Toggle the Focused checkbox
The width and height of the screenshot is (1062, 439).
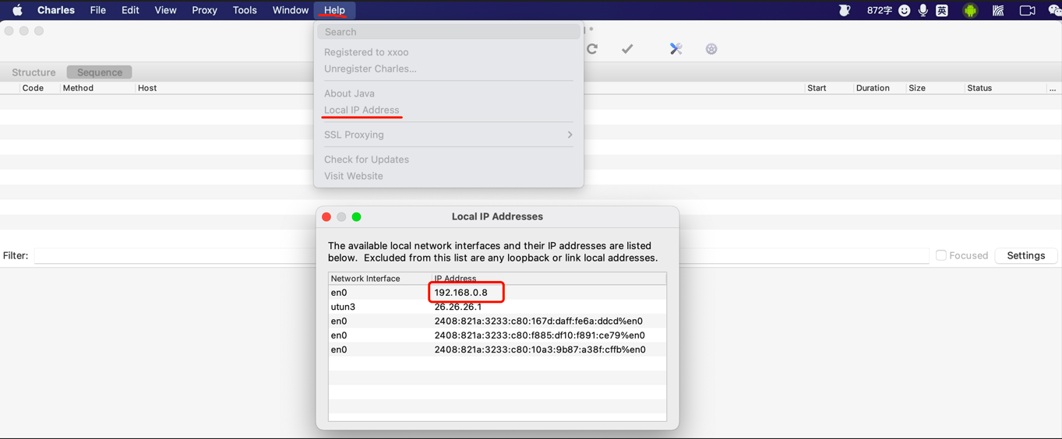coord(941,255)
